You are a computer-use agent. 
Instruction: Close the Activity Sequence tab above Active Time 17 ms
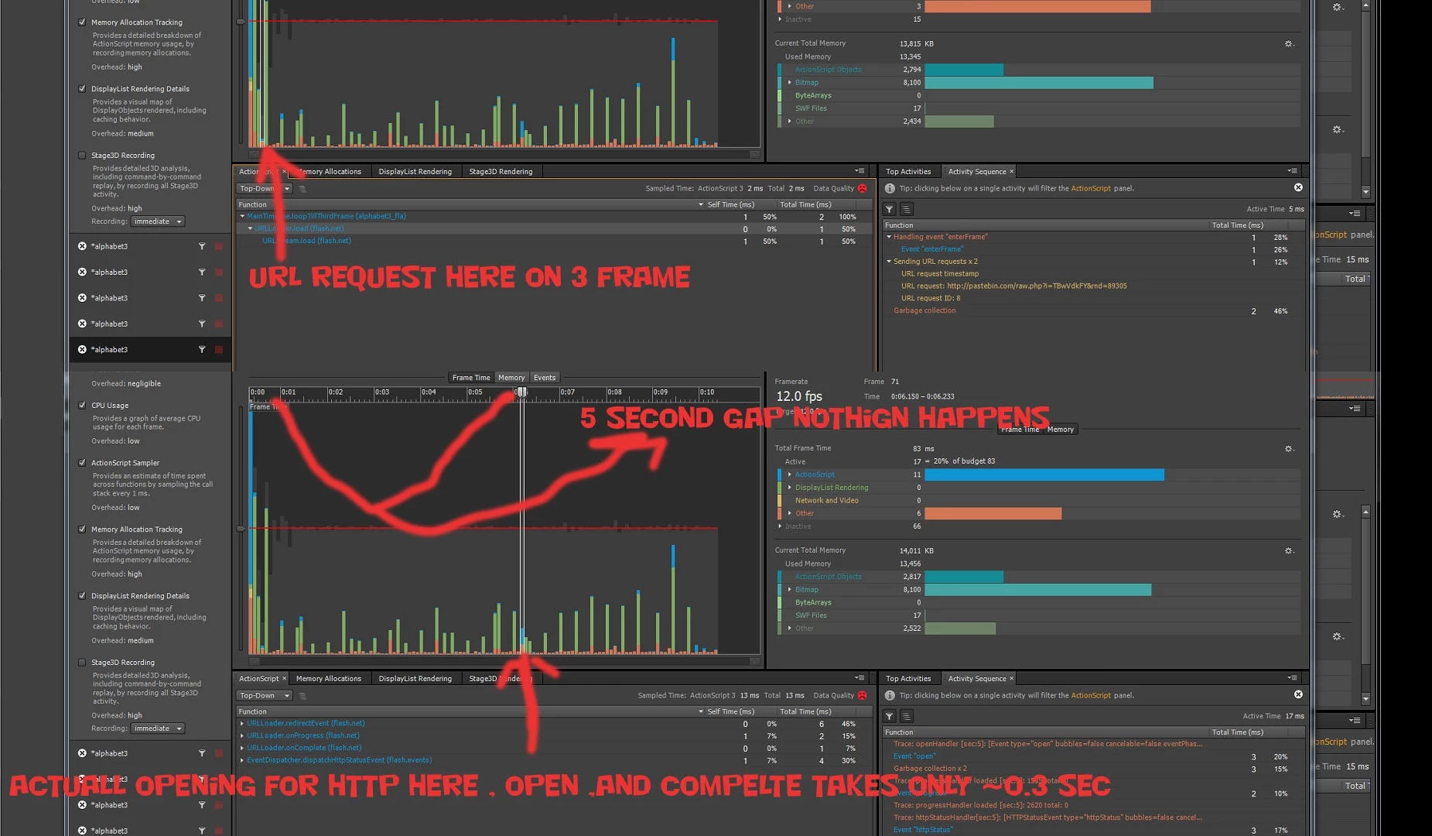(x=1011, y=678)
